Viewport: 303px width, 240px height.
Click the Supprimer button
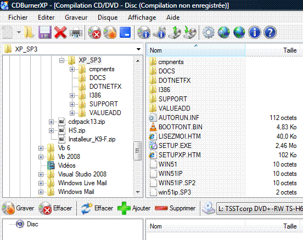tap(175, 208)
